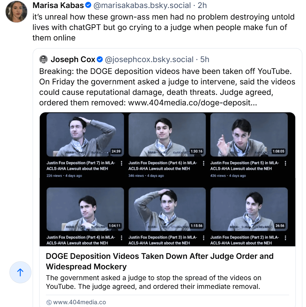Open three-dot menu for Deposition Part 3
Viewport: 306px width, 307px height.
click(x=203, y=238)
